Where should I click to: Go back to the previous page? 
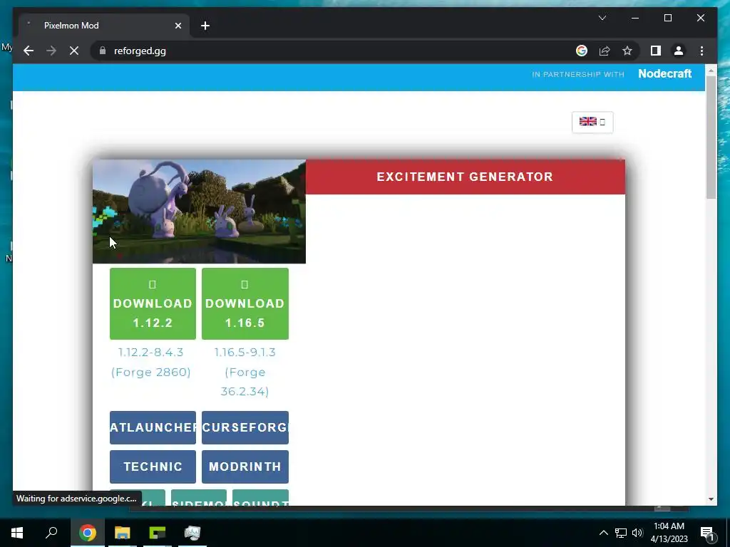tap(29, 51)
